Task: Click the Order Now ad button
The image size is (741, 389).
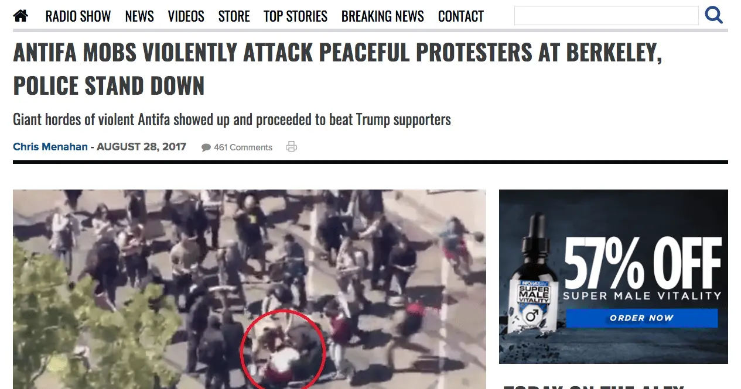Action: [x=641, y=318]
